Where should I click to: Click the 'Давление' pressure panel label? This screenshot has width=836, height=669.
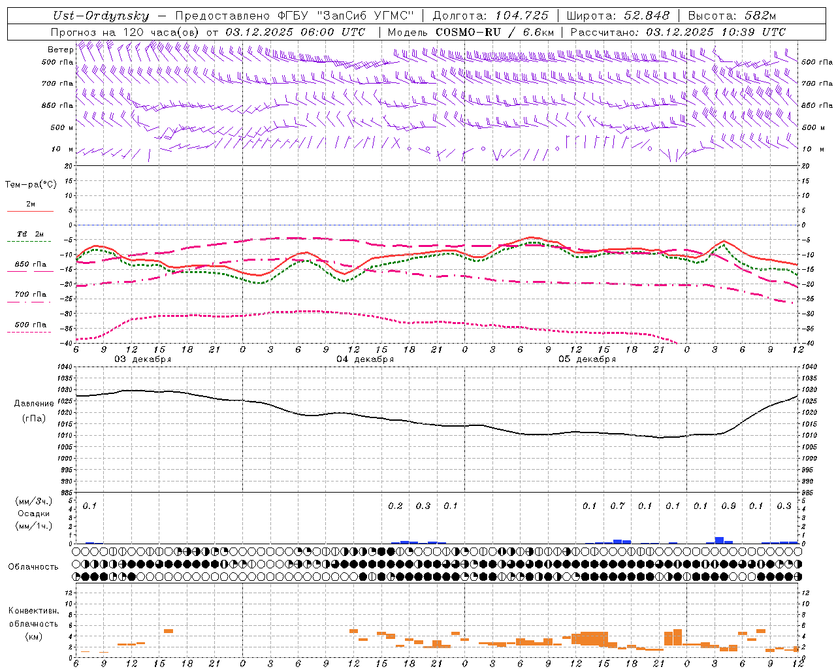click(x=34, y=404)
